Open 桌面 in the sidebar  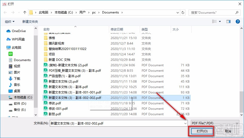pyautogui.click(x=14, y=91)
